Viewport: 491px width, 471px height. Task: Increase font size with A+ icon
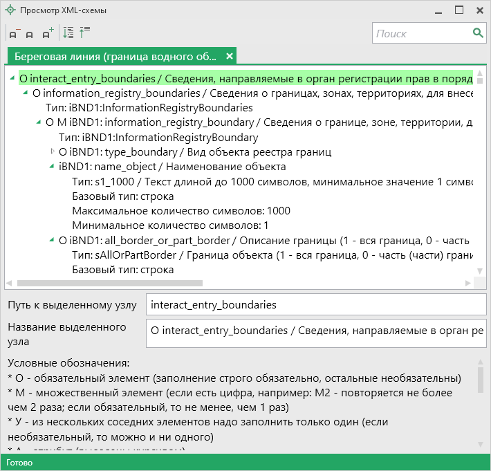(x=47, y=33)
